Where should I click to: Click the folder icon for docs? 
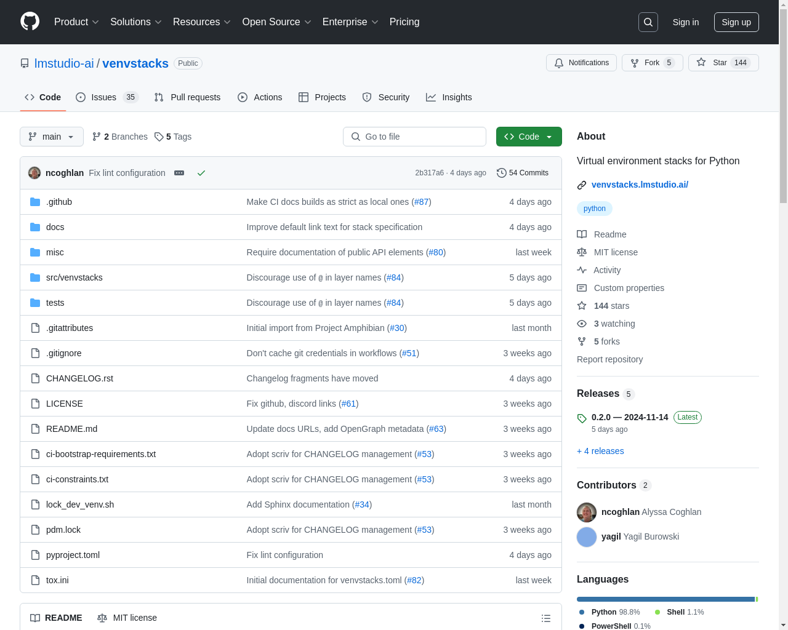click(35, 227)
